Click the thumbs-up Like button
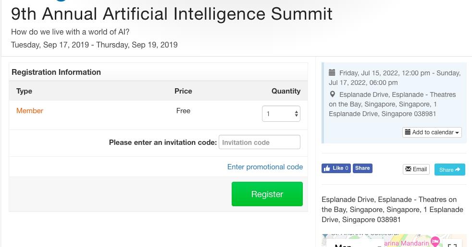The width and height of the screenshot is (472, 247). (x=336, y=168)
